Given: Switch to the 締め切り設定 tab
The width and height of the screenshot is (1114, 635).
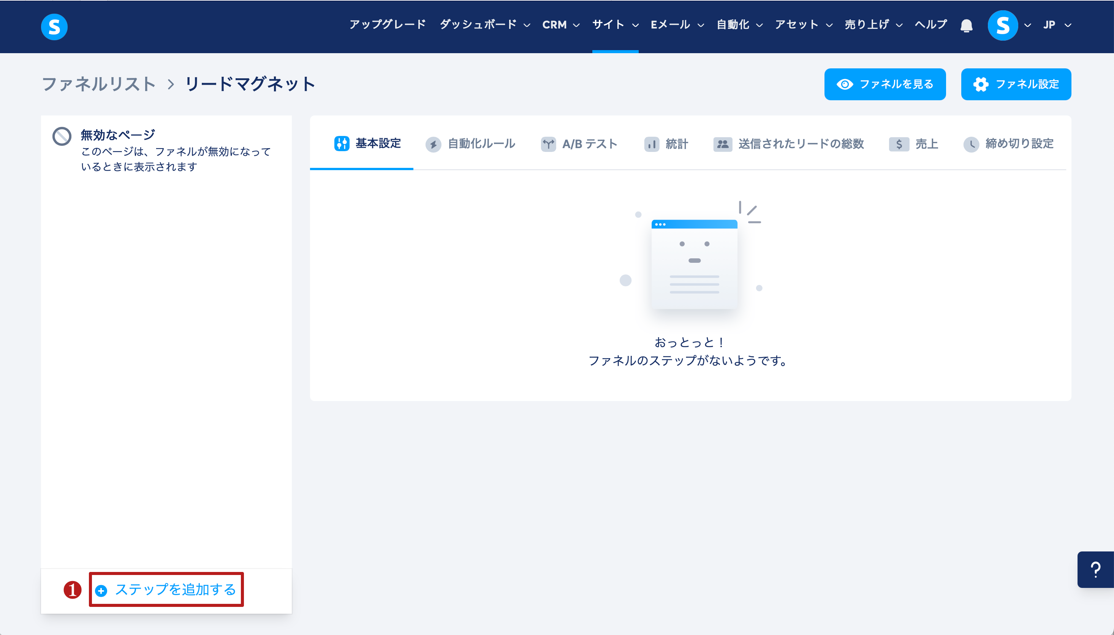Looking at the screenshot, I should tap(1008, 144).
